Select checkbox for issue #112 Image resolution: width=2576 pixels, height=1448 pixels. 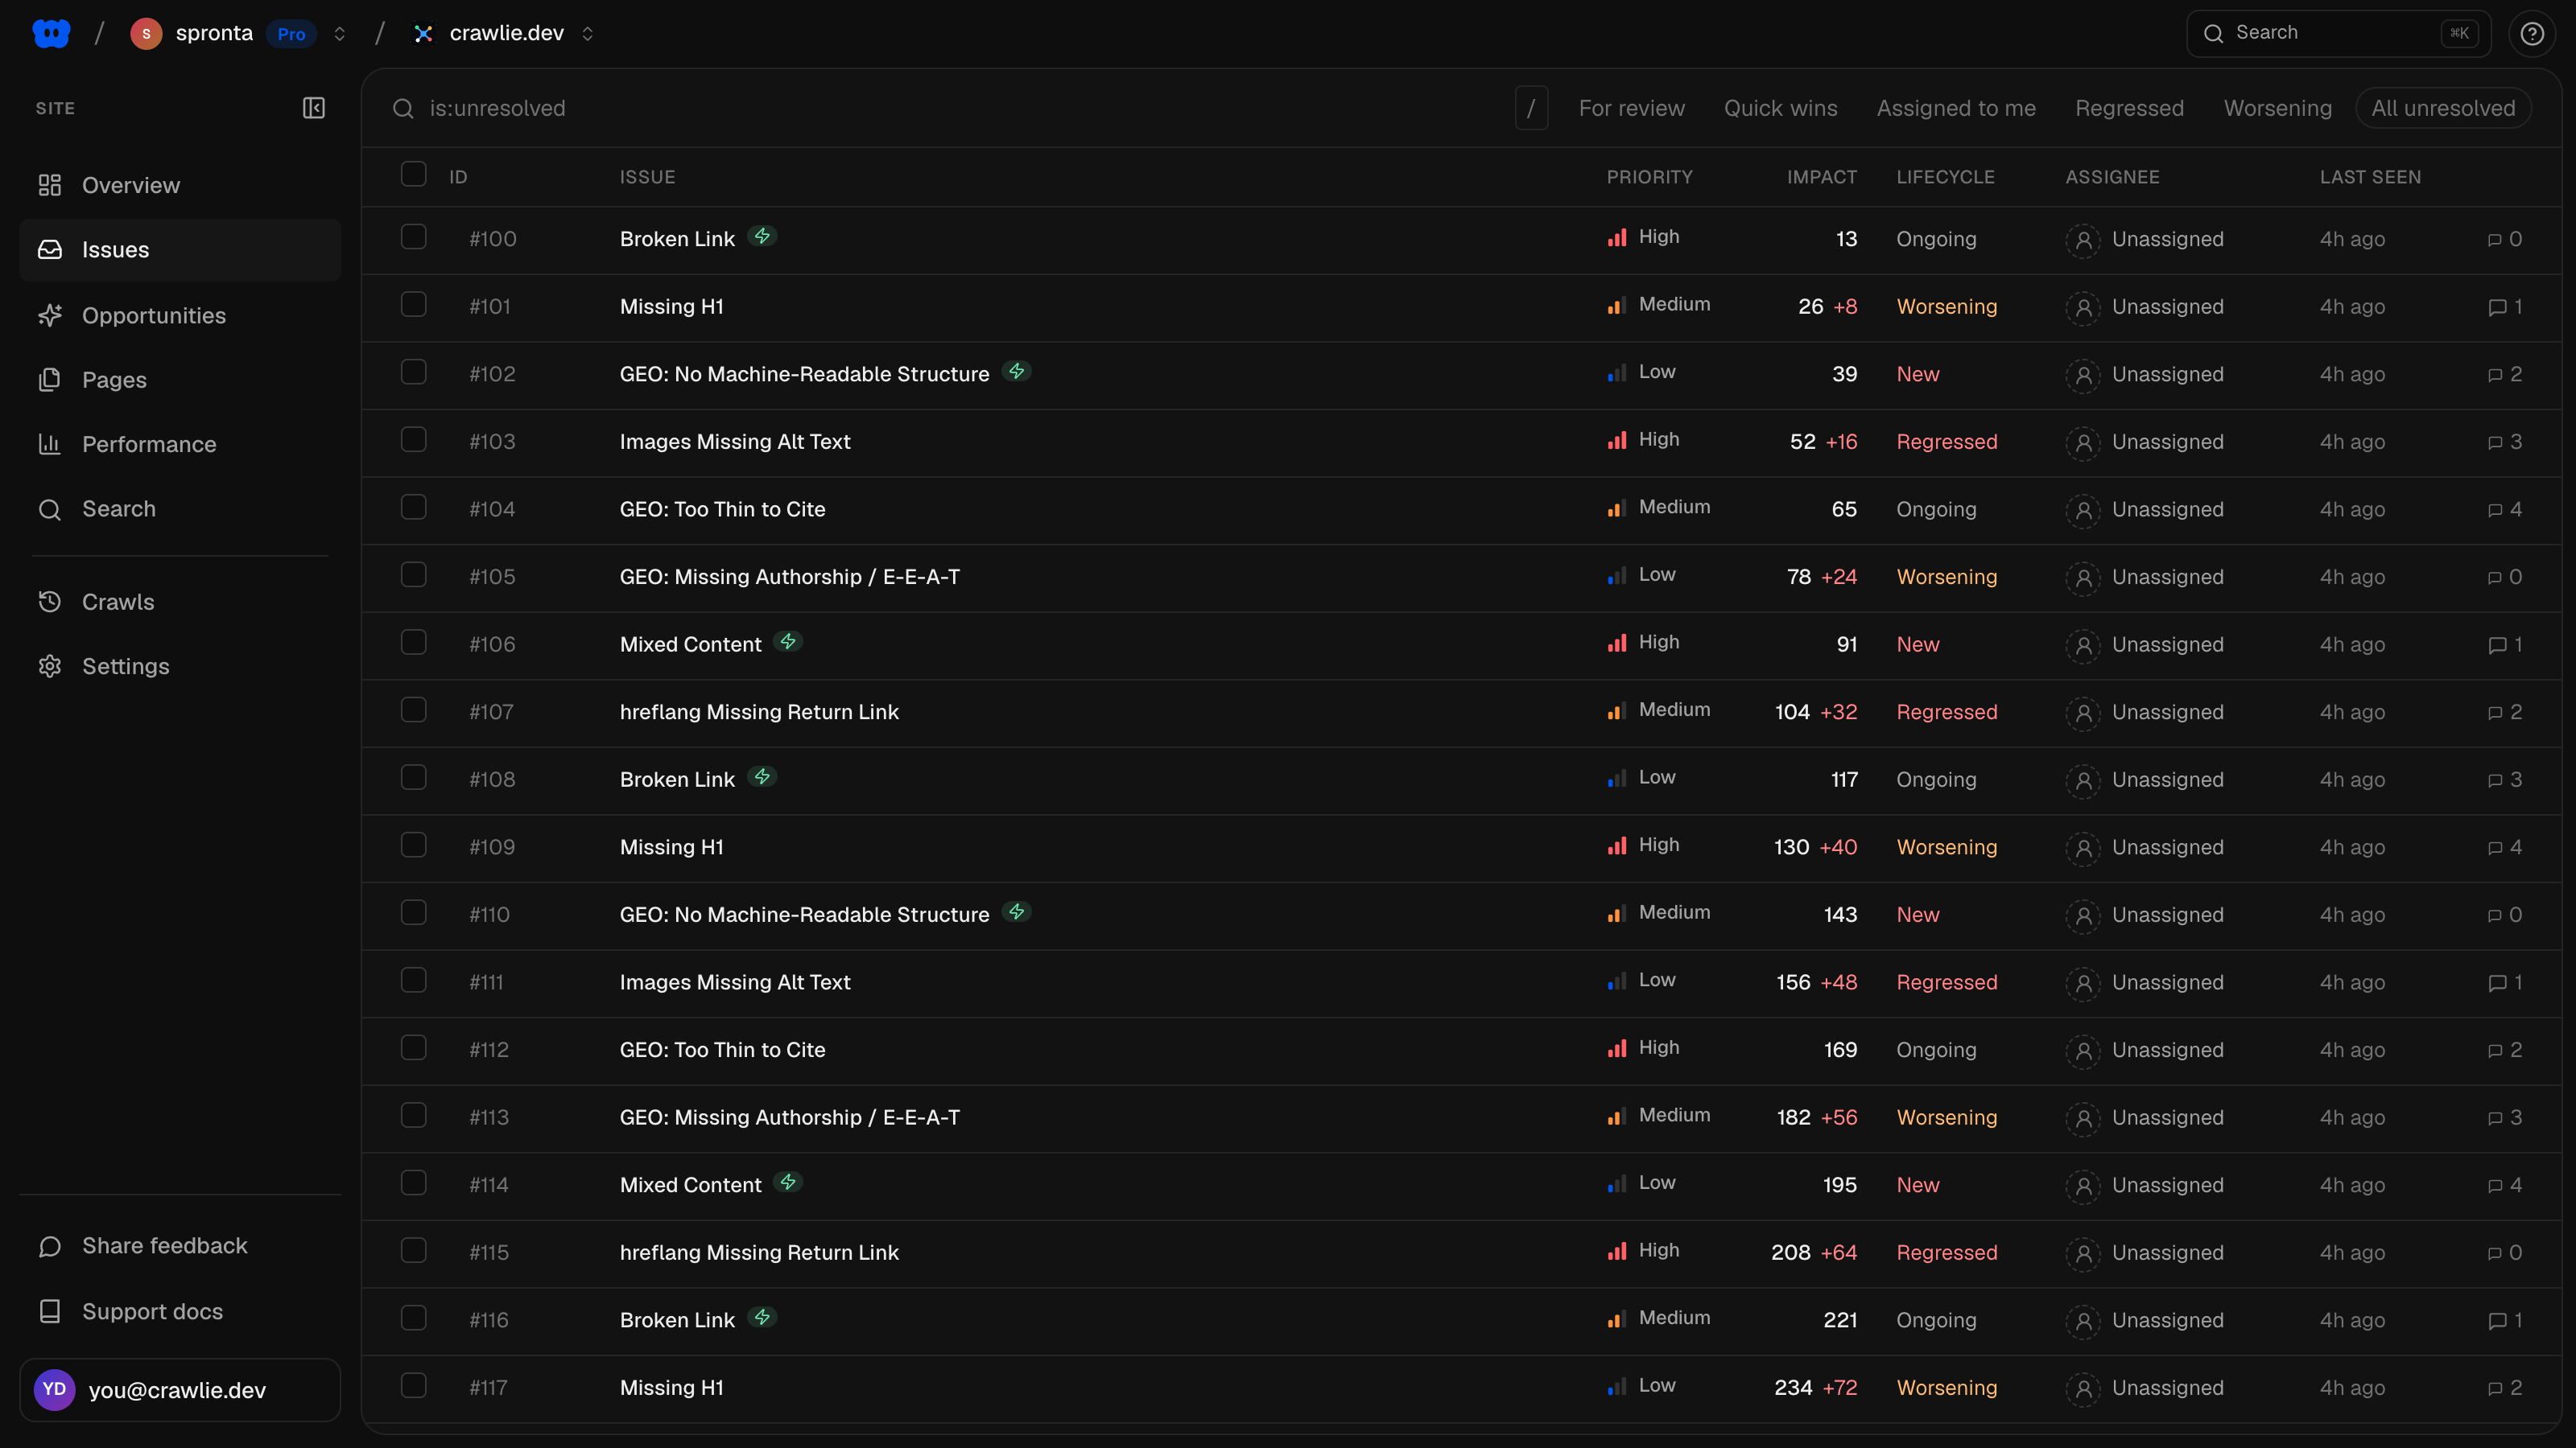pyautogui.click(x=413, y=1047)
